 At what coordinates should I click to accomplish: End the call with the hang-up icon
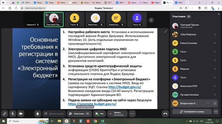(x=165, y=114)
